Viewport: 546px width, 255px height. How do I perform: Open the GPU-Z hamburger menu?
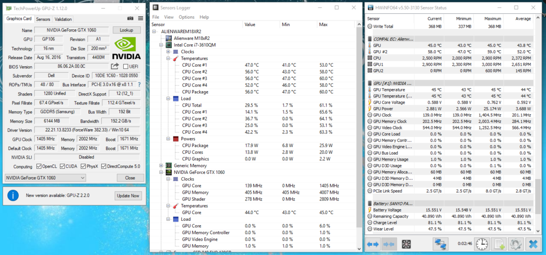point(140,19)
